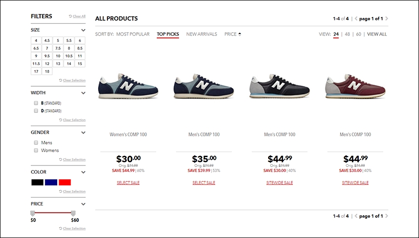Click the previous page arrow at bottom
The width and height of the screenshot is (419, 238).
coord(356,216)
